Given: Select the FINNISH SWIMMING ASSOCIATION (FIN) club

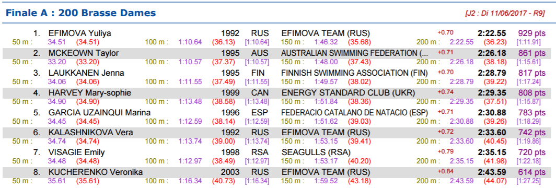Looking at the screenshot, I should tap(355, 73).
